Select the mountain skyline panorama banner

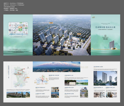[x=57, y=67]
